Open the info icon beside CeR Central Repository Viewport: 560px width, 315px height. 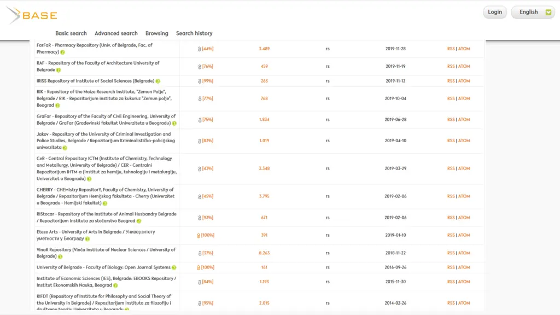coord(89,179)
